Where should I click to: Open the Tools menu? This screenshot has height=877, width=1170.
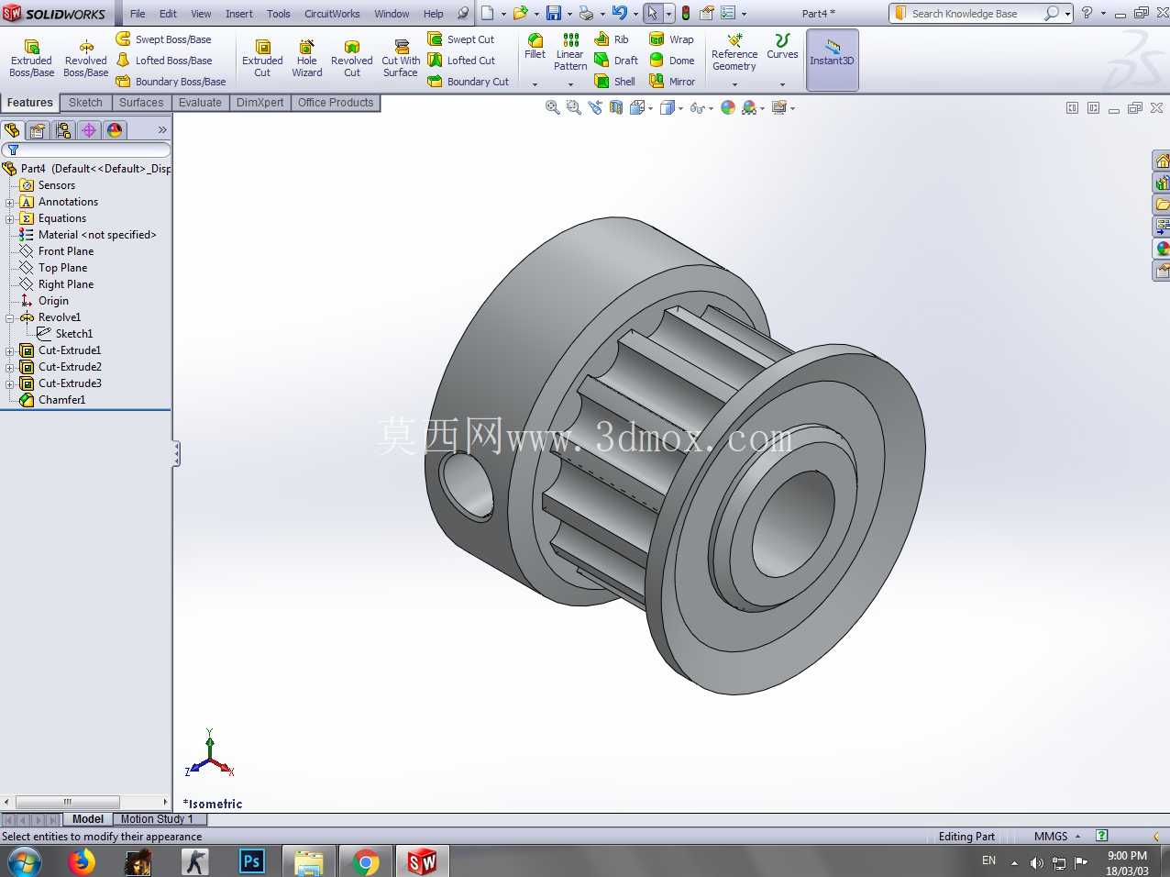tap(279, 14)
